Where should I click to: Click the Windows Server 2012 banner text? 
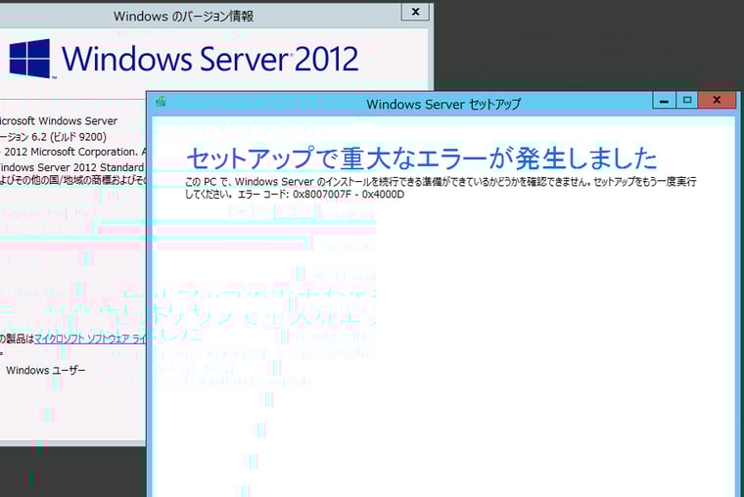coord(210,60)
